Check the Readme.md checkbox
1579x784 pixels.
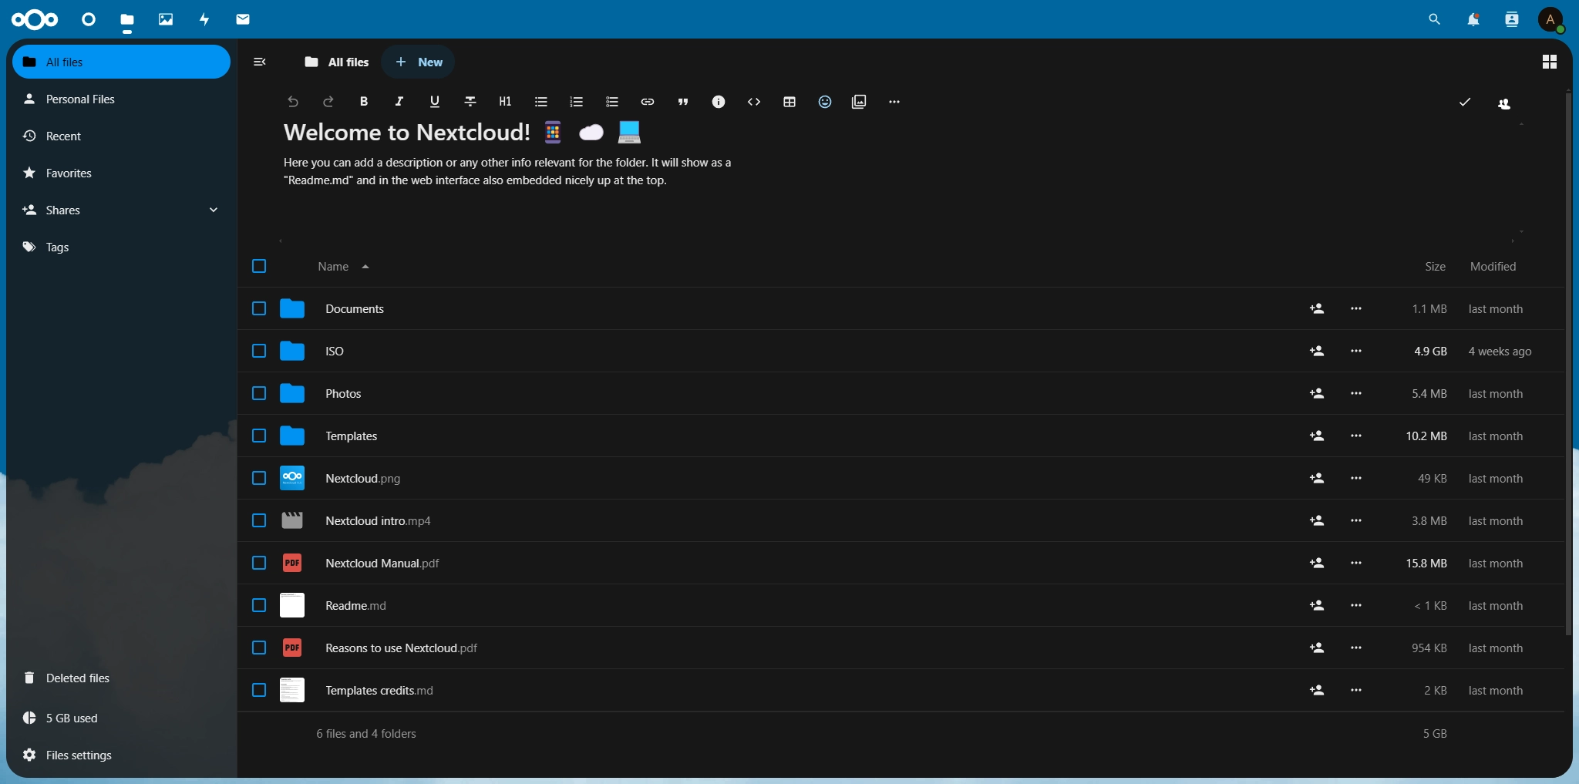(259, 605)
